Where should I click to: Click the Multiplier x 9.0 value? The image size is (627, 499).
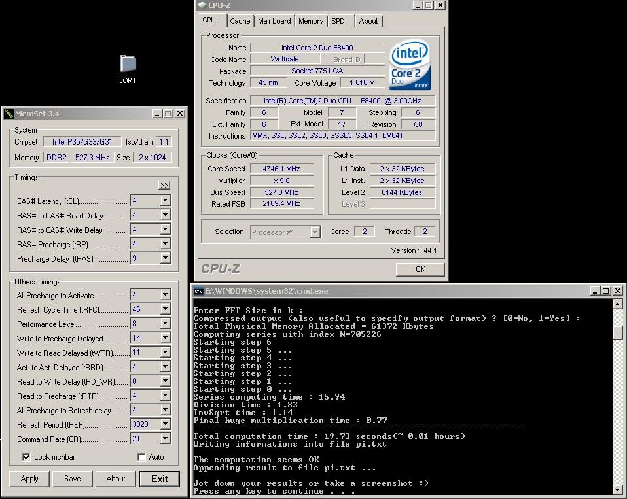click(x=281, y=181)
